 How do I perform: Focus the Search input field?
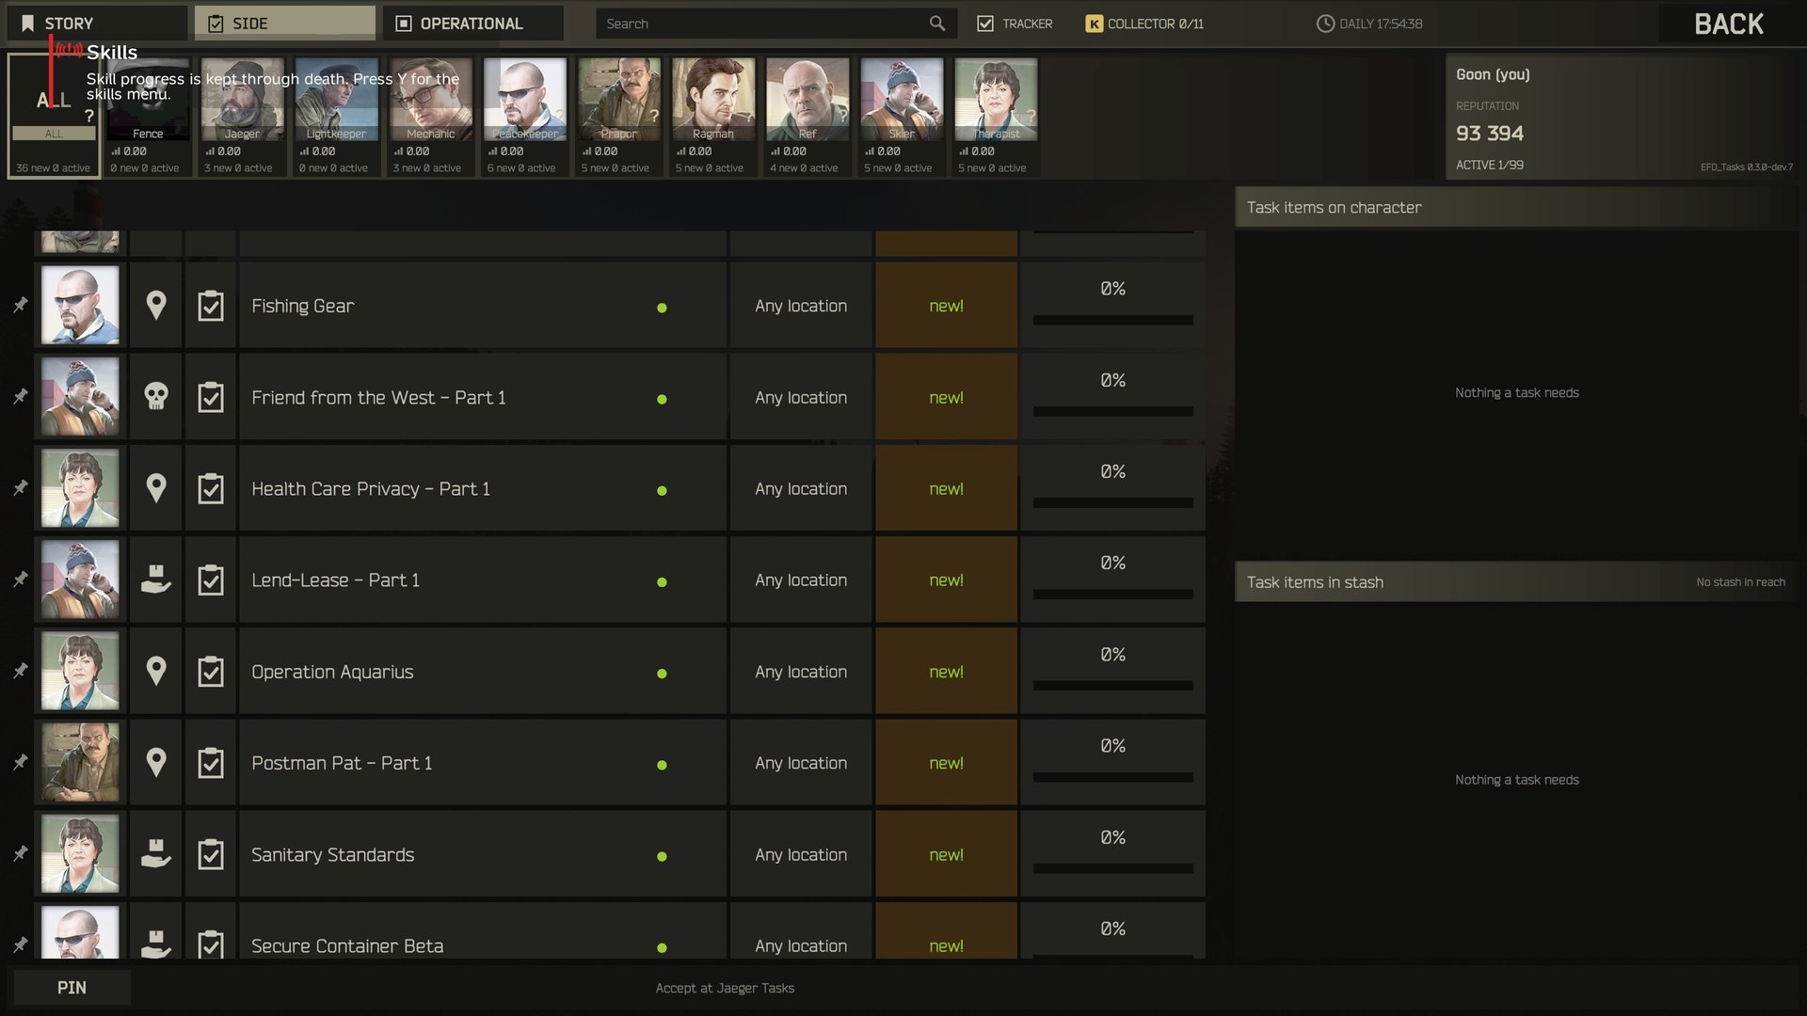tap(776, 24)
